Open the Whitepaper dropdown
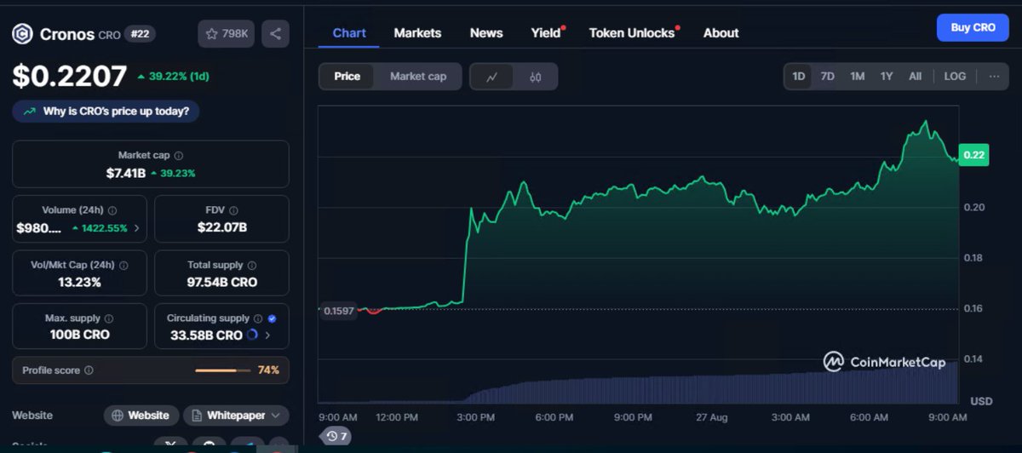This screenshot has height=453, width=1022. click(236, 416)
